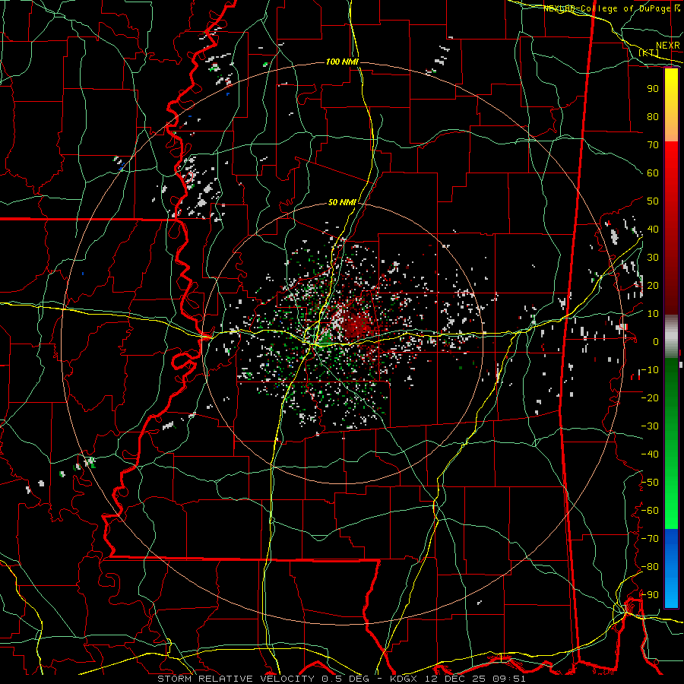Click the "60" value on velocity scale
Viewport: 684px width, 684px height.
tap(653, 173)
